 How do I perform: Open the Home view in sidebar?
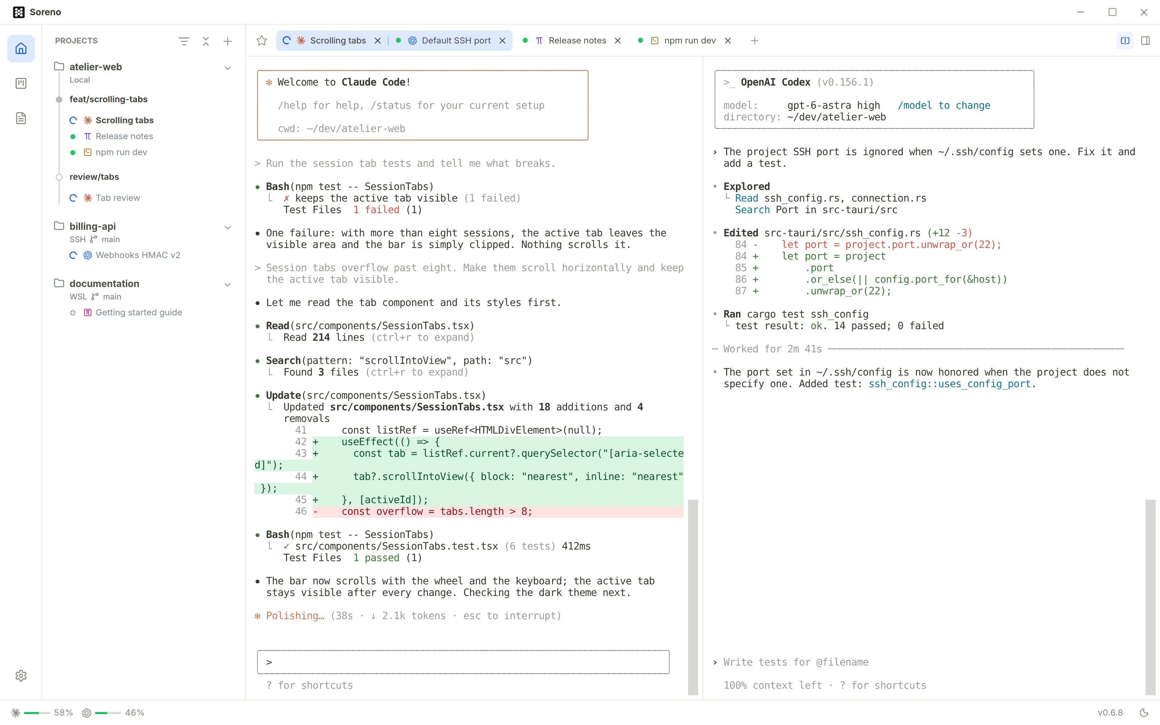(x=21, y=49)
